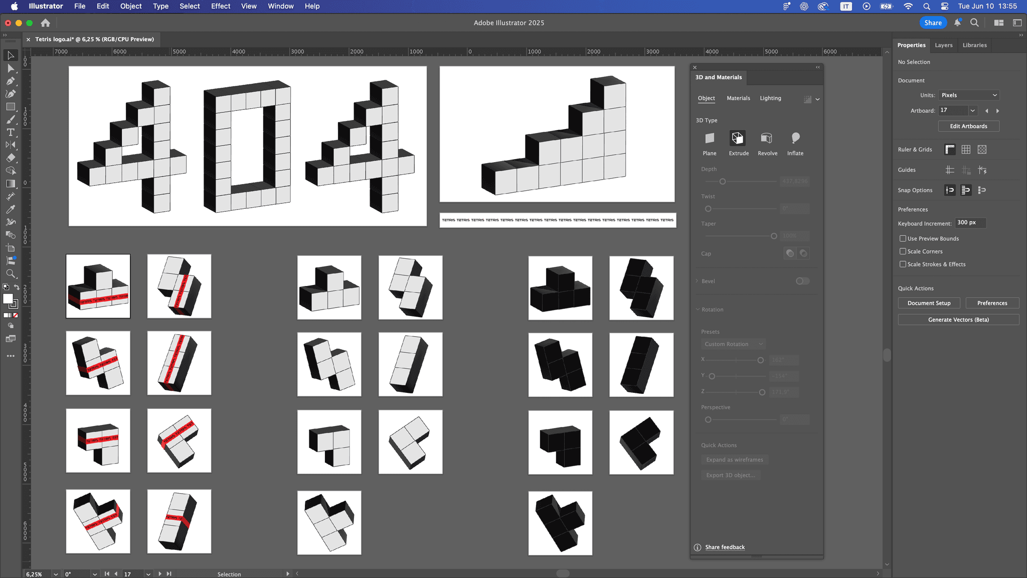This screenshot has height=578, width=1027.
Task: Select the Type tool in toolbar
Action: click(11, 132)
